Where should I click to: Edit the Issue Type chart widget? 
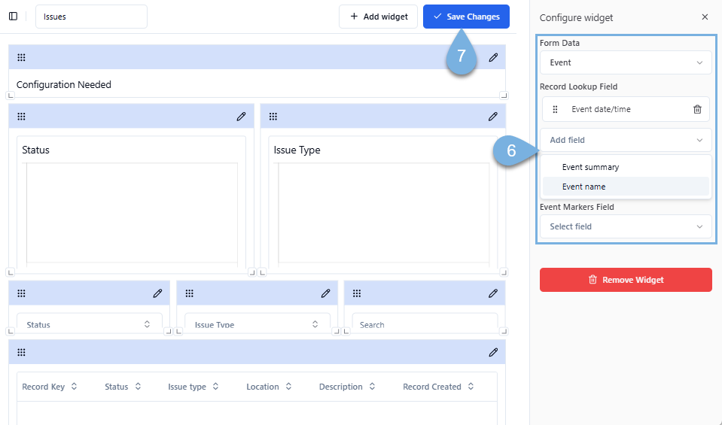[x=493, y=117]
